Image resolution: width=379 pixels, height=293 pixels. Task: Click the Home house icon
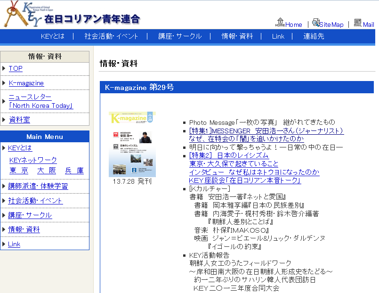(280, 22)
